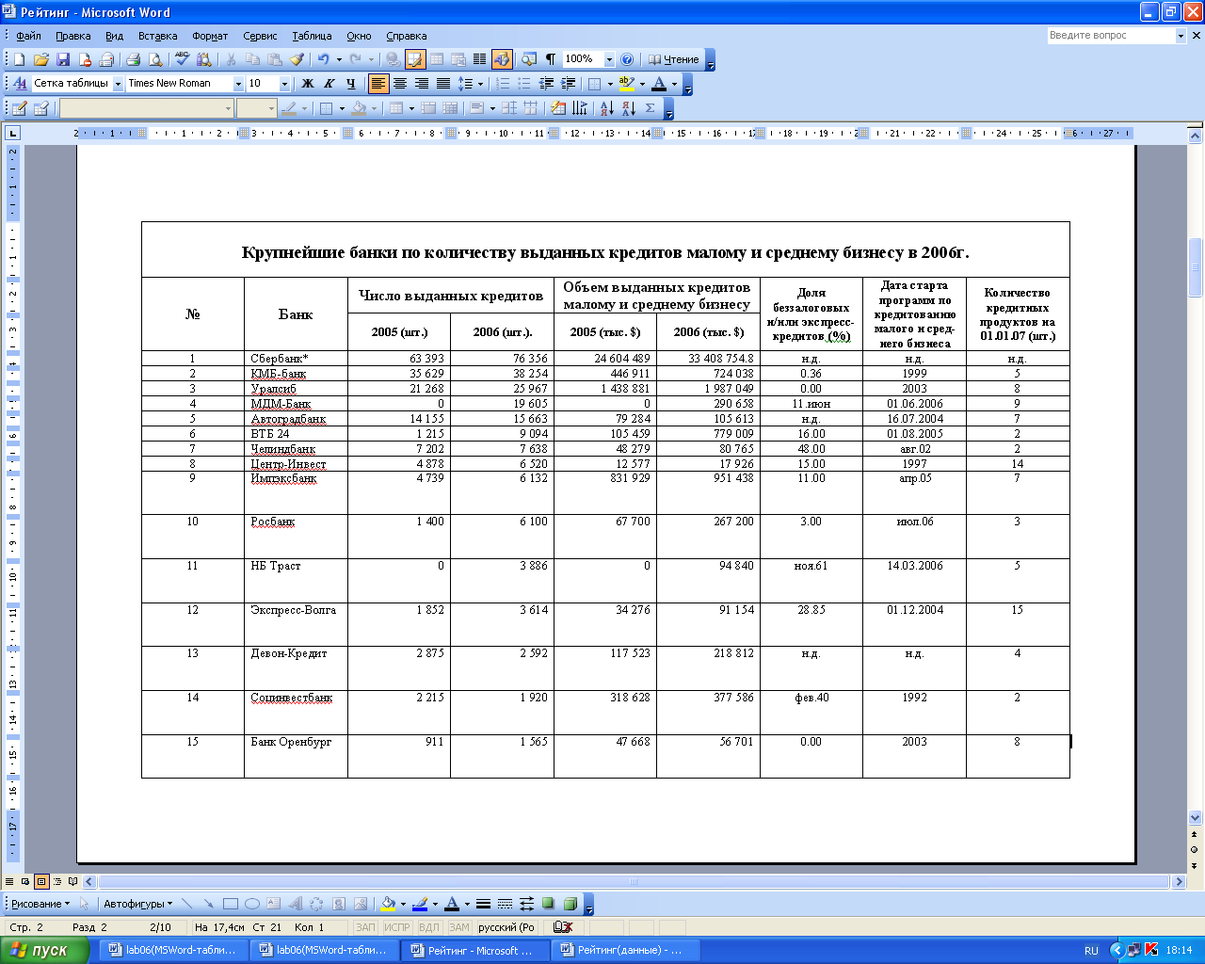The height and width of the screenshot is (964, 1205).
Task: Open the Формат menu
Action: 210,36
